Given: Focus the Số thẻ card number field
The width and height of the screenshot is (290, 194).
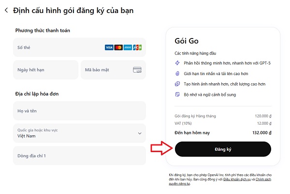Looking at the screenshot, I should click(58, 48).
